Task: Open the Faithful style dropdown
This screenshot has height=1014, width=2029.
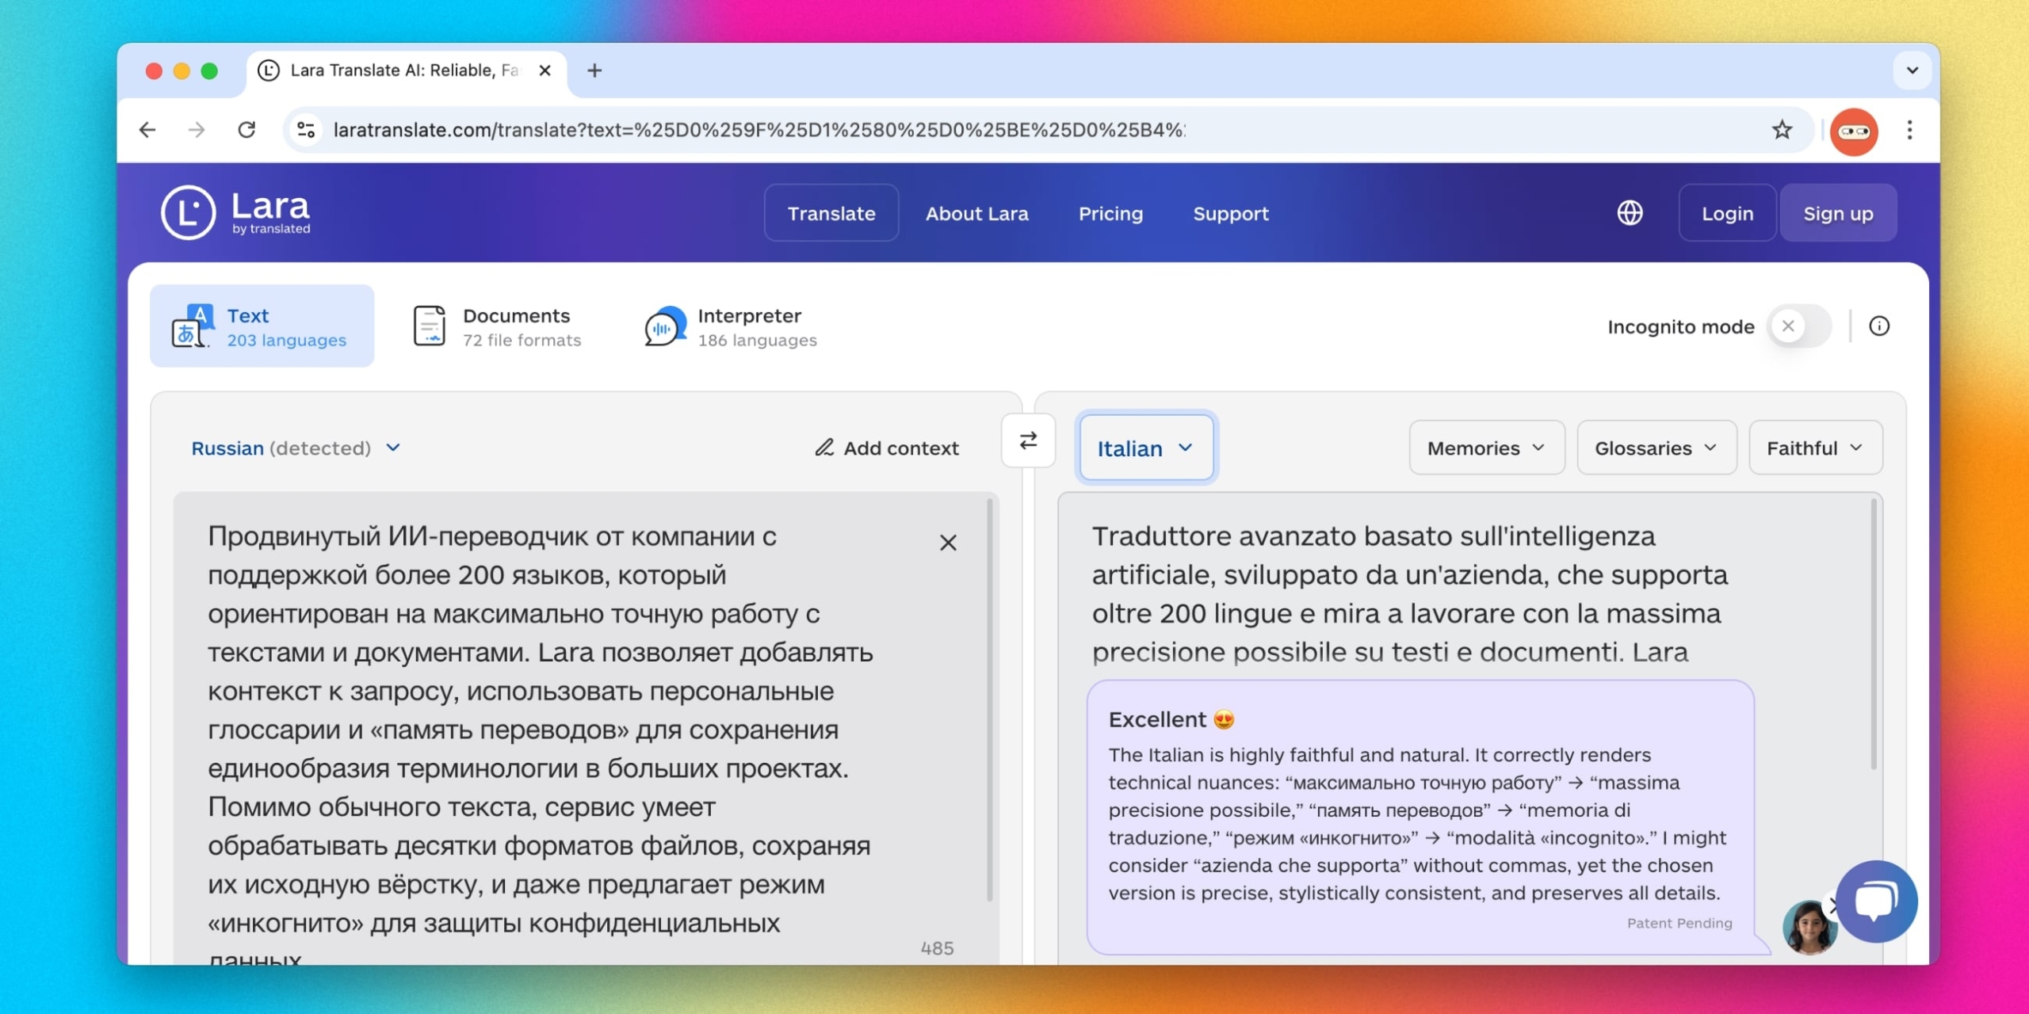Action: pos(1814,448)
